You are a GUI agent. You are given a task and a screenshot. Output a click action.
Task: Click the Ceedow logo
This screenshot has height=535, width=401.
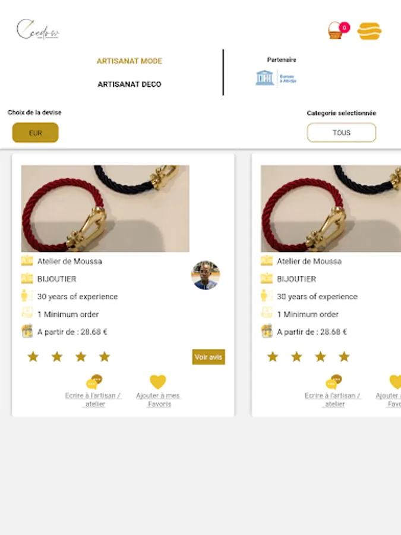(x=38, y=29)
